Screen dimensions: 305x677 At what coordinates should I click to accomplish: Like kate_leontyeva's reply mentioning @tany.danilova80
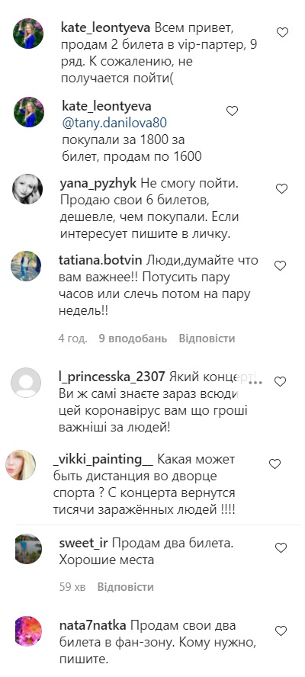click(x=232, y=111)
